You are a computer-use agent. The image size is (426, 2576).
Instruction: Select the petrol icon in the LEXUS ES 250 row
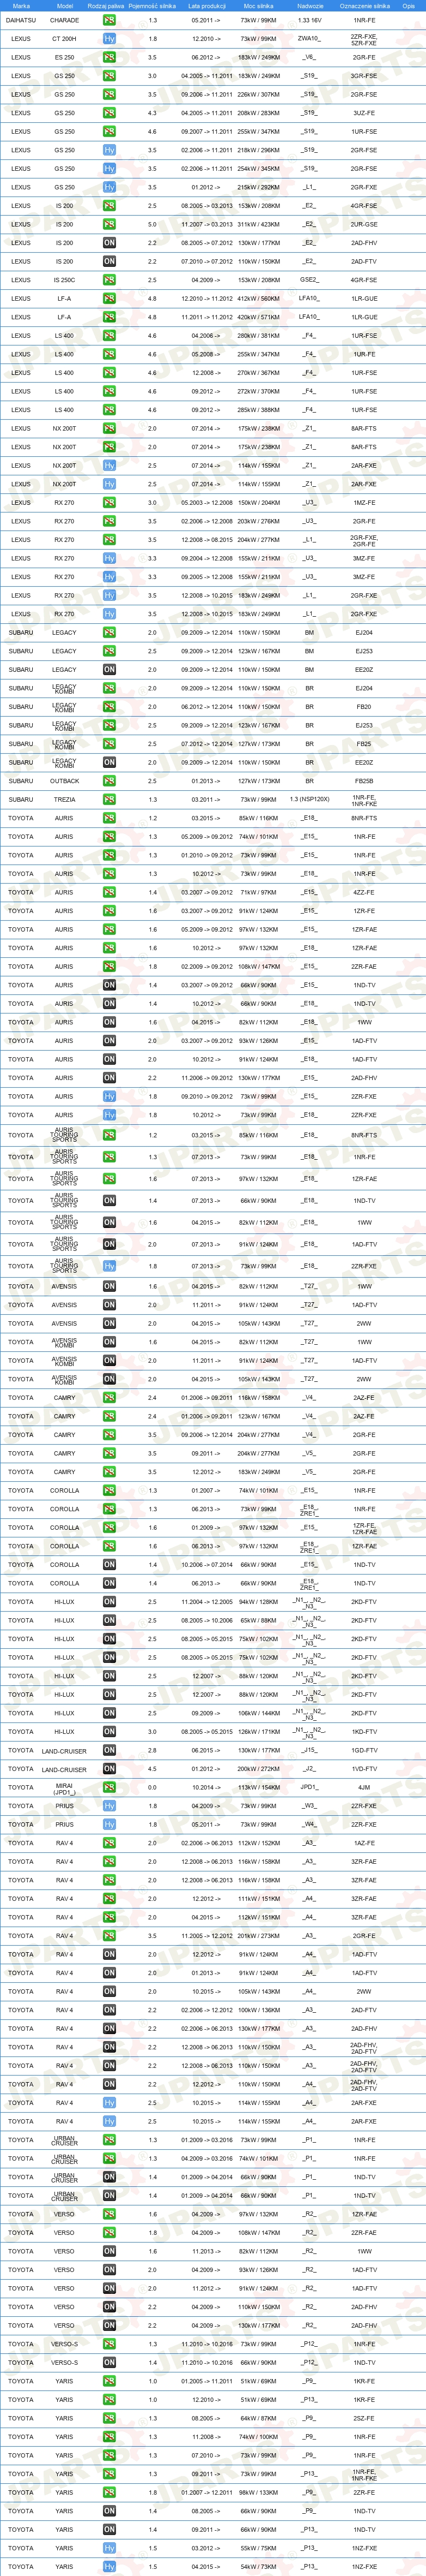tap(109, 57)
